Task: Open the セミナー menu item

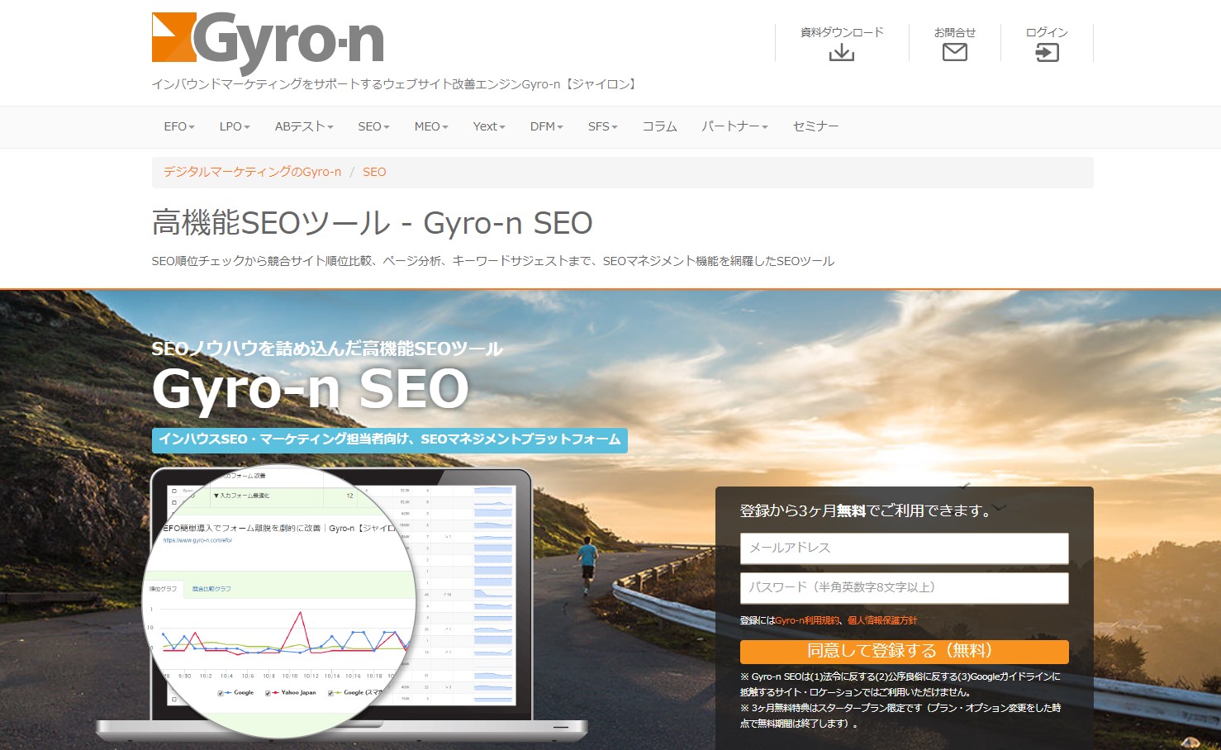Action: click(x=815, y=126)
